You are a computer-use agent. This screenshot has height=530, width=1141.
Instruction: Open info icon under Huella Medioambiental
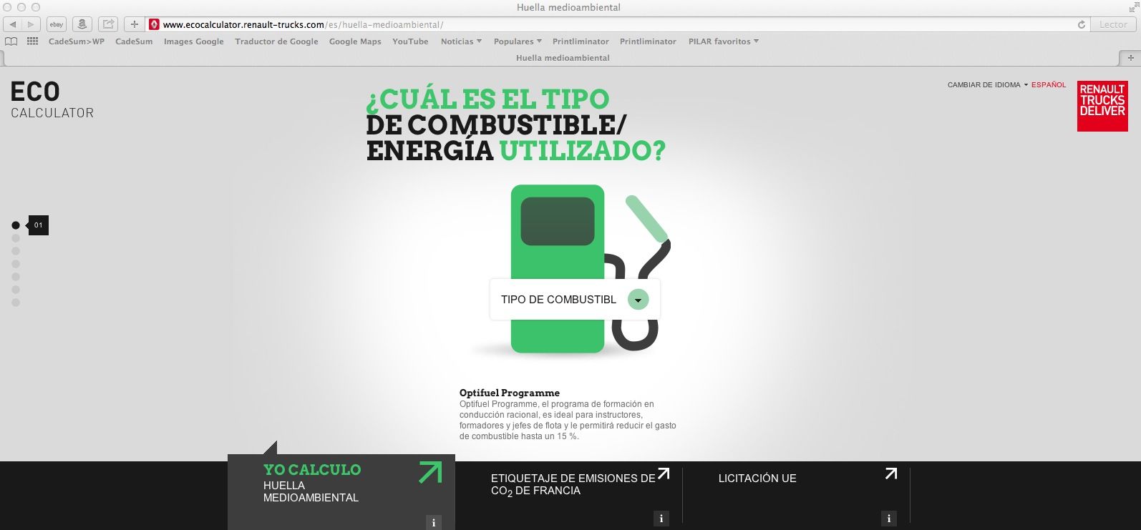point(433,523)
